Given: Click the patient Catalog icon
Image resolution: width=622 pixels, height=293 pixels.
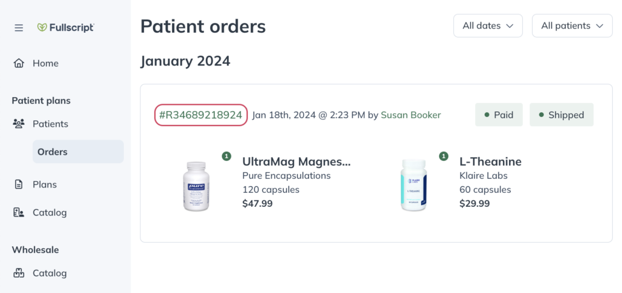Looking at the screenshot, I should click(x=19, y=213).
